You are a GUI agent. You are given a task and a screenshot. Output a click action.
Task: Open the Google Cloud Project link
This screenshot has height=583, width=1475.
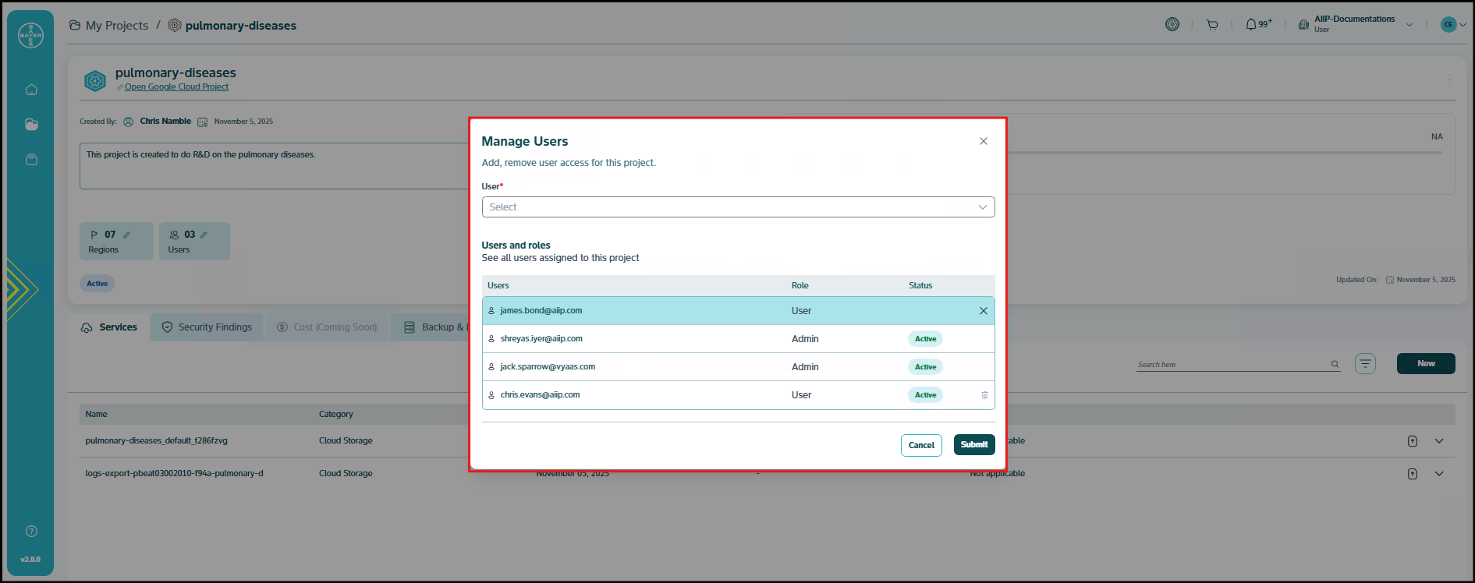pyautogui.click(x=176, y=87)
